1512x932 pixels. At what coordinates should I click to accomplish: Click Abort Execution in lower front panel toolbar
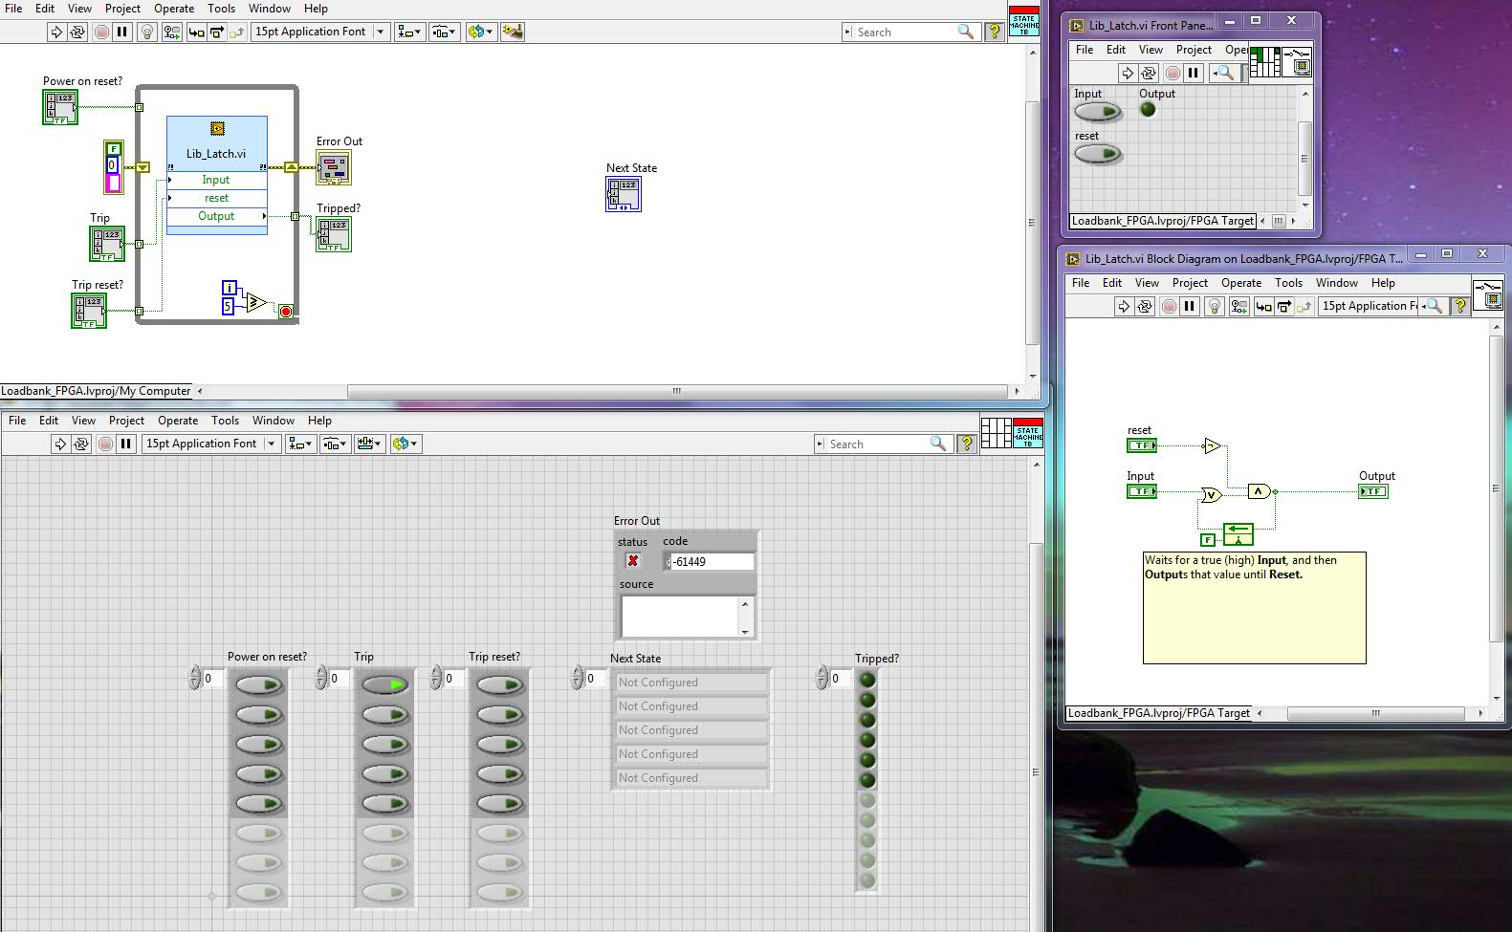coord(105,444)
